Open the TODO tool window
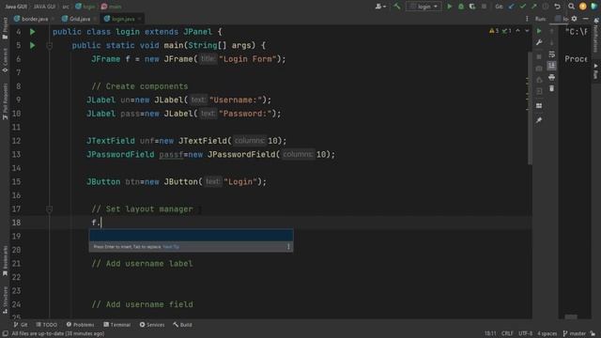Viewport: 601px width, 338px height. (46, 325)
